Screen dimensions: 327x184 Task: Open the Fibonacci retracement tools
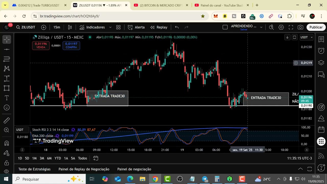click(7, 59)
